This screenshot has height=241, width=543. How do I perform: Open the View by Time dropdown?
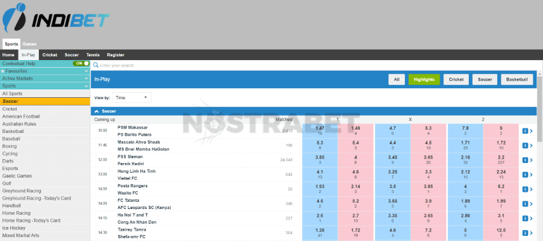click(x=132, y=98)
